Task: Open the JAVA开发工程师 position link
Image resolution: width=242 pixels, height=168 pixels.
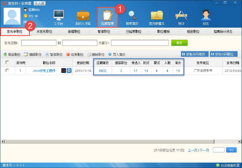Action: click(x=44, y=71)
